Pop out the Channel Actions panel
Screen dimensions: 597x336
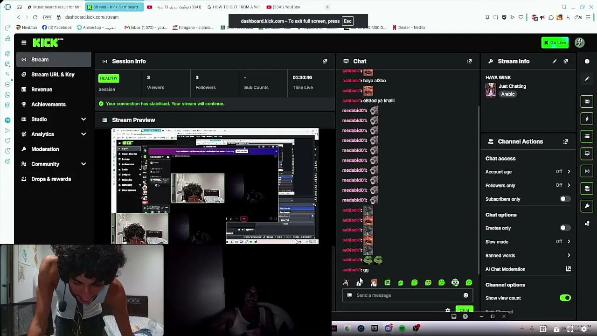(x=566, y=141)
